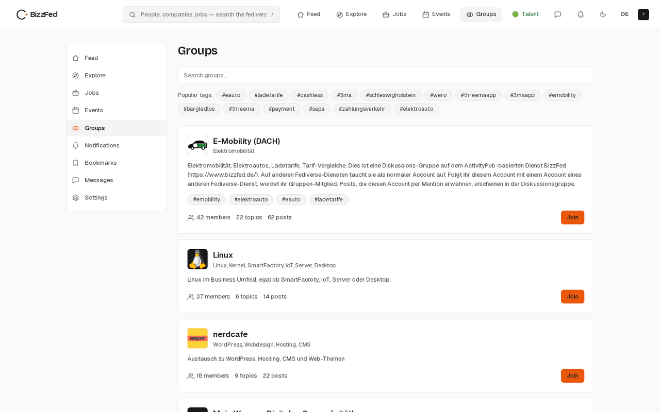Filter by popular tag #eauto
The image size is (660, 412).
[231, 95]
